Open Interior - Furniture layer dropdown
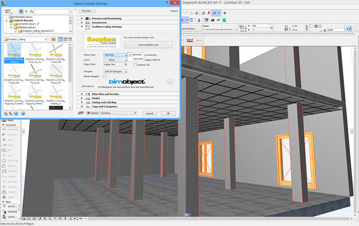Viewport: 359px width, 226px height. (x=111, y=113)
